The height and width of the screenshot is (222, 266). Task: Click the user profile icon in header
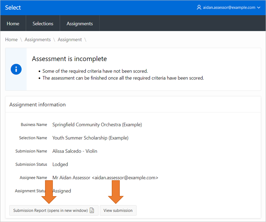(x=199, y=7)
